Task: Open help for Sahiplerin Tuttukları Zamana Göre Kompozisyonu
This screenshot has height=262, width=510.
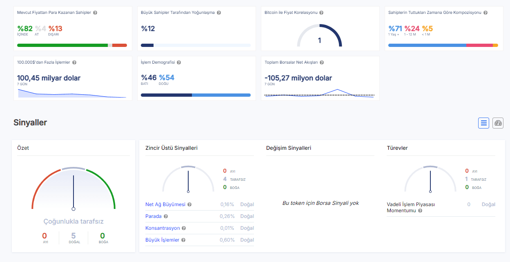Action: point(486,13)
